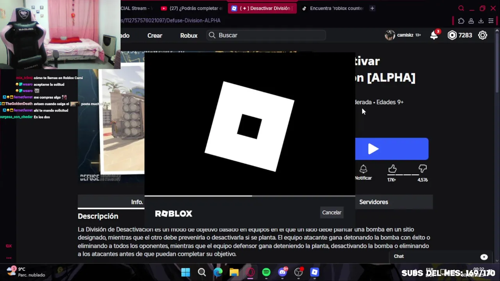Switch to the Encuentra 'roblox counter' tab
Viewport: 500px width, 281px height.
[x=332, y=8]
